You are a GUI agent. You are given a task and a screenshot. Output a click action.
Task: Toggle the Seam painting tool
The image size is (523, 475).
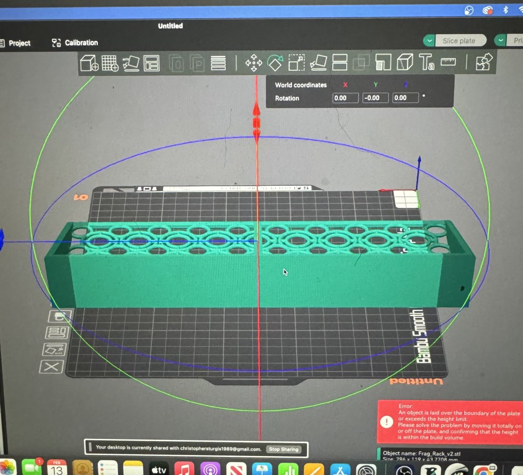pyautogui.click(x=405, y=62)
